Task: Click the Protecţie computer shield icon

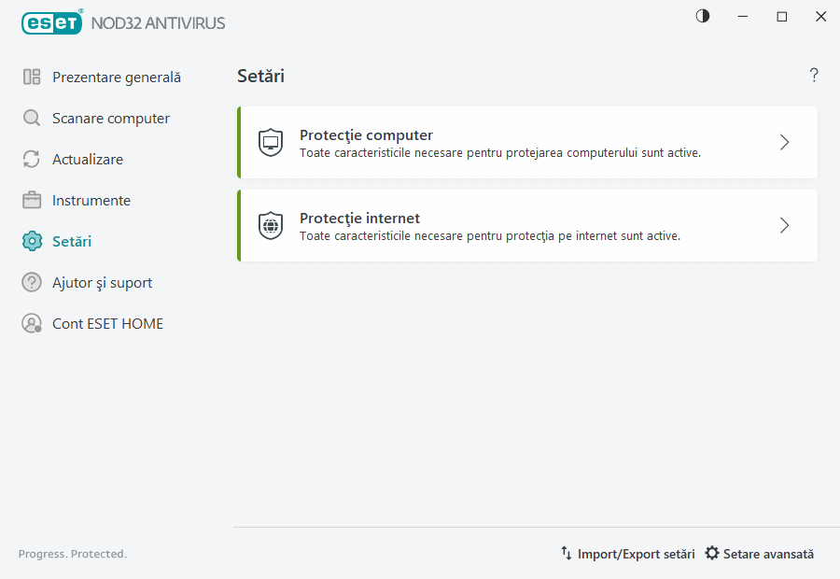Action: tap(270, 141)
